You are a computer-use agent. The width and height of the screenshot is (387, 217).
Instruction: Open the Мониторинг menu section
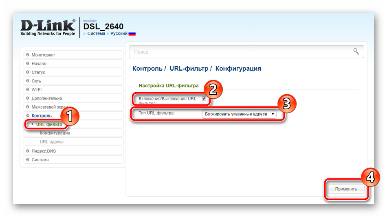(74, 55)
